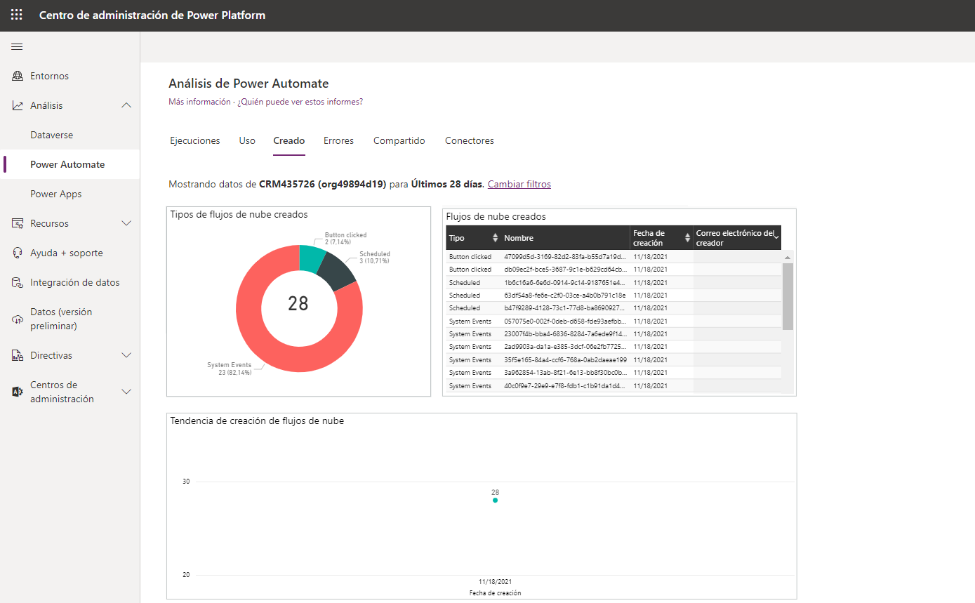This screenshot has width=975, height=603.
Task: Click the Datos (versión preliminar) cloud icon
Action: (x=18, y=319)
